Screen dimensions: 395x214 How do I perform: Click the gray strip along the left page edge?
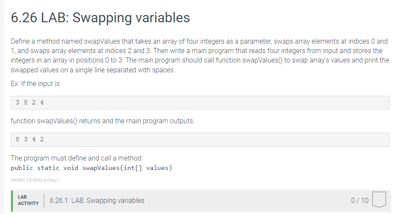click(2, 107)
